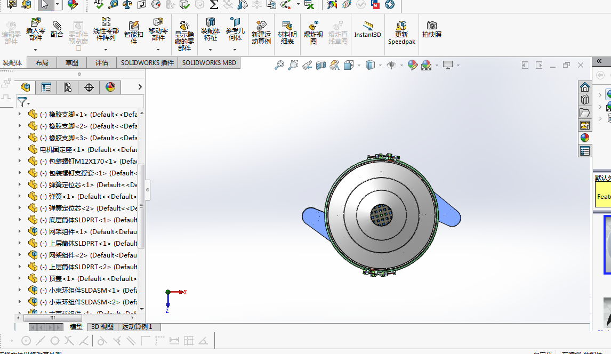Open SOLIDWORKS MBD tab
The height and width of the screenshot is (354, 611).
[209, 63]
